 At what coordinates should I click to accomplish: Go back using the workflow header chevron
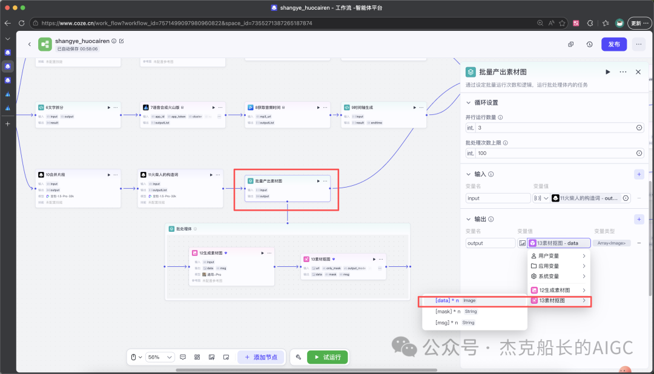[x=30, y=44]
